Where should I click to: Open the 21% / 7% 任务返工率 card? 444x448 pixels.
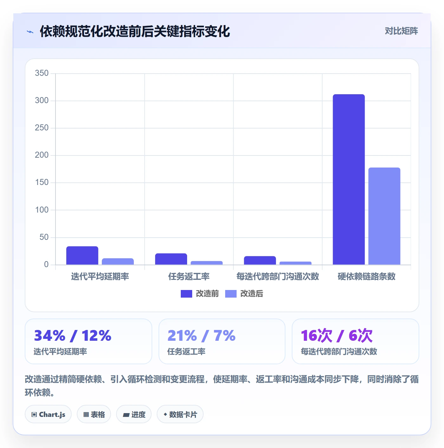(x=222, y=341)
